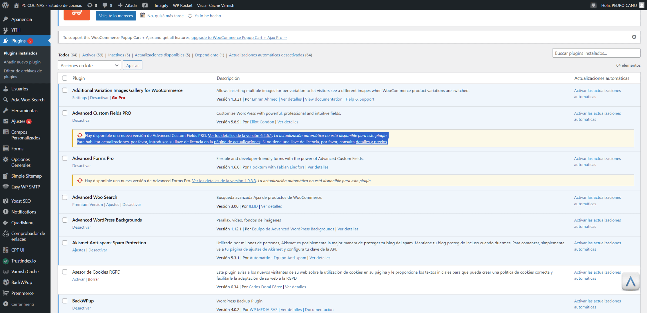Click the YITH sidebar icon
This screenshot has height=313, width=647.
click(x=6, y=30)
